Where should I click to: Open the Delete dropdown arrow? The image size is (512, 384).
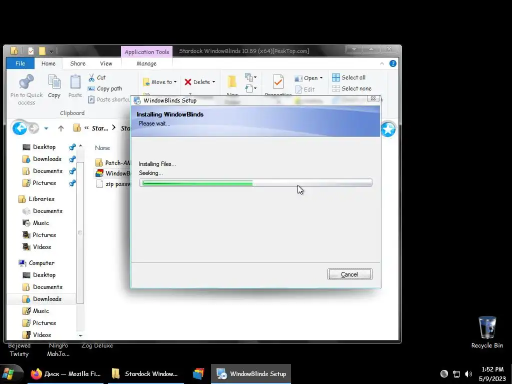213,82
